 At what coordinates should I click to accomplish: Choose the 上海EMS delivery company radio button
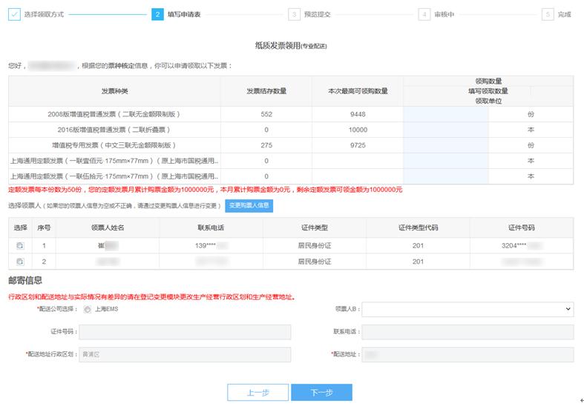[x=88, y=309]
